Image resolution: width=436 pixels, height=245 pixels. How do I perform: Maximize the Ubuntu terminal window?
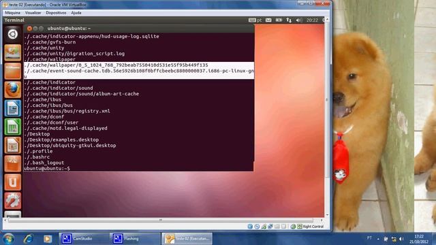41,29
